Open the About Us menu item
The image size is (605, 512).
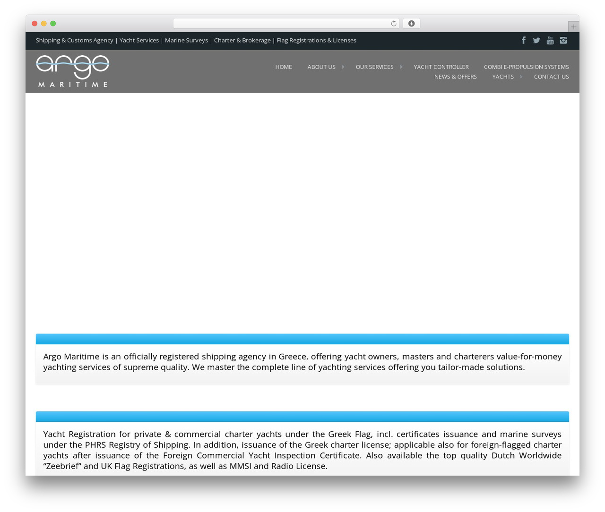321,67
